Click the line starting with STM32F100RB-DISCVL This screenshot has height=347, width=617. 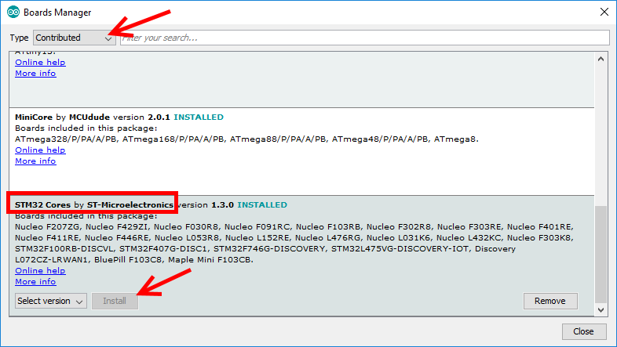point(265,249)
